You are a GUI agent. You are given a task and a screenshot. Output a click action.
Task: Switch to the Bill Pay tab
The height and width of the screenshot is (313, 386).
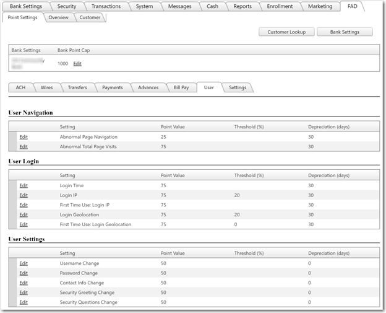click(181, 87)
